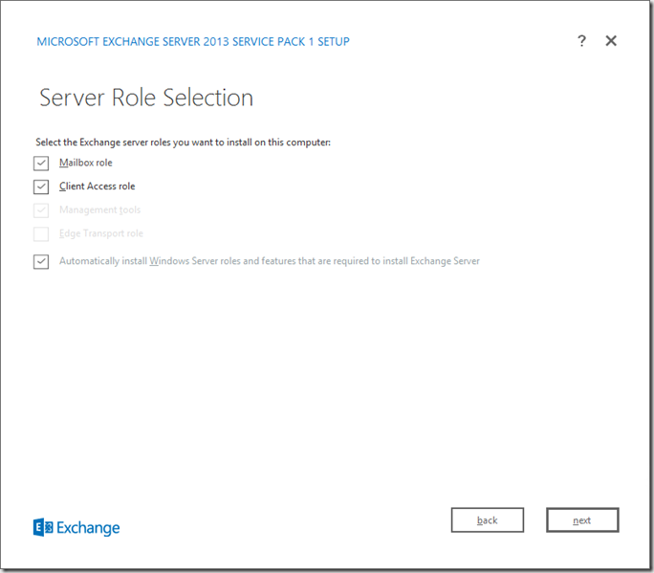Screen dimensions: 654x573
Task: Tick the Edge Transport role checkbox
Action: (x=41, y=233)
